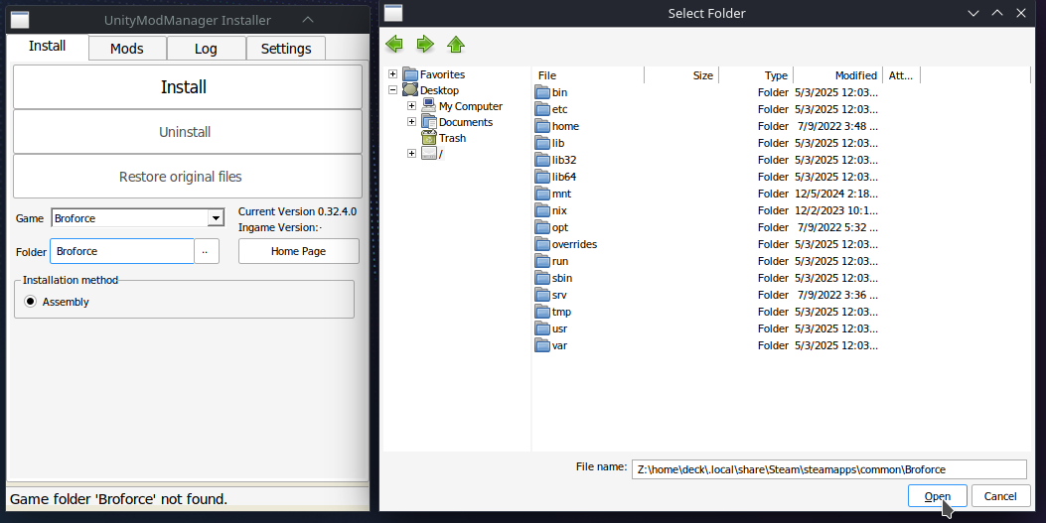Click the green back arrow icon
The image size is (1046, 523).
(x=394, y=44)
